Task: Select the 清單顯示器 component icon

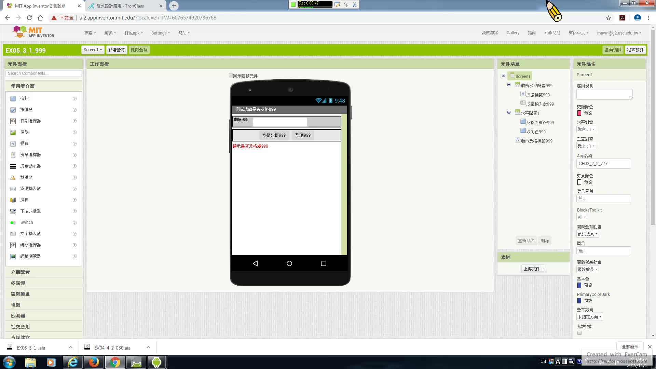Action: tap(13, 166)
